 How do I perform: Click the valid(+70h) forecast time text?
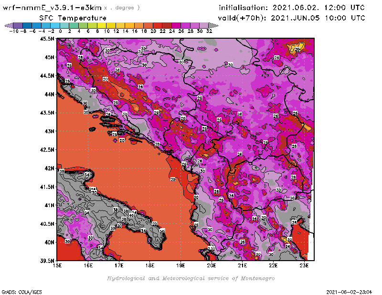click(291, 18)
